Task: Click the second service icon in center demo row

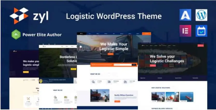Action: click(x=109, y=82)
